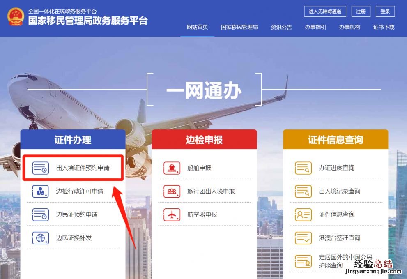Image resolution: width=407 pixels, height=279 pixels.
Task: Go to 网站首页 navigation tab
Action: 197,27
